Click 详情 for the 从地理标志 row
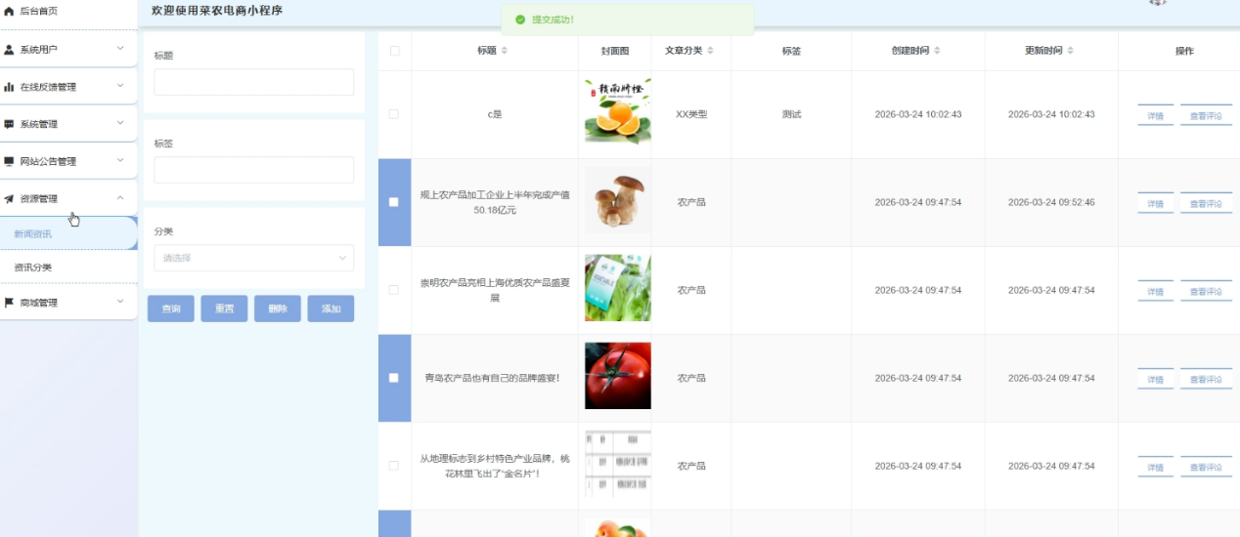1240x537 pixels. tap(1156, 468)
